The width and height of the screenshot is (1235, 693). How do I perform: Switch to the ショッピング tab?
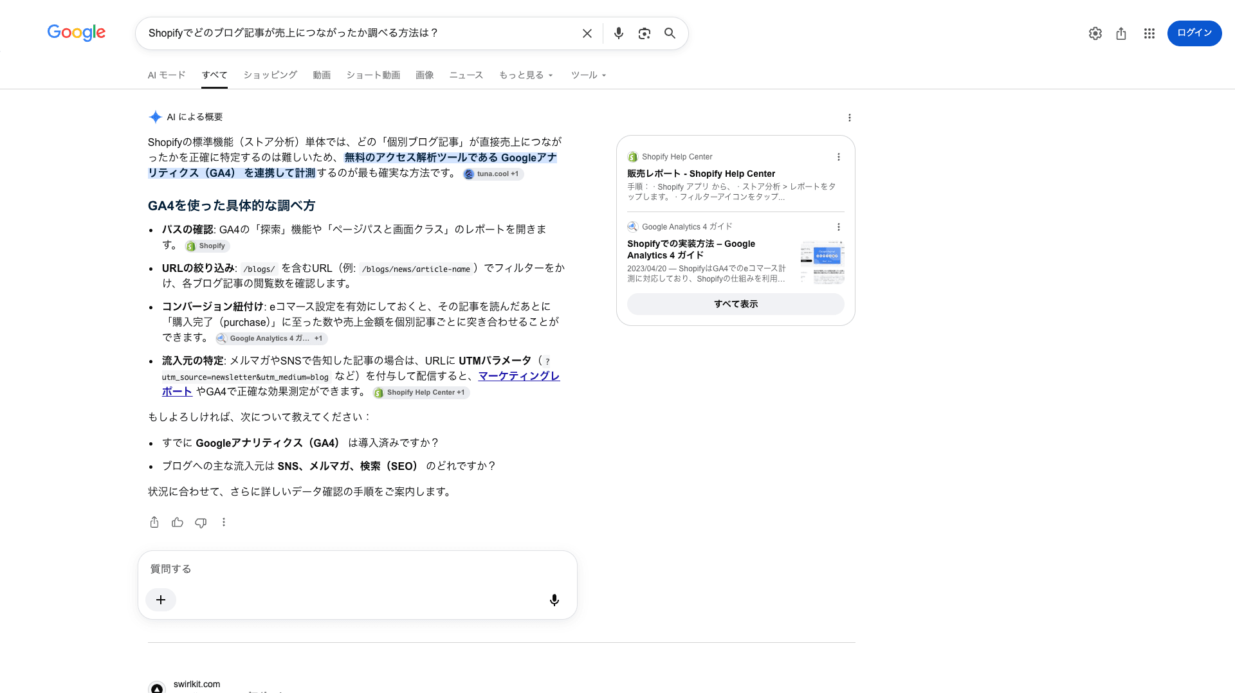click(270, 75)
